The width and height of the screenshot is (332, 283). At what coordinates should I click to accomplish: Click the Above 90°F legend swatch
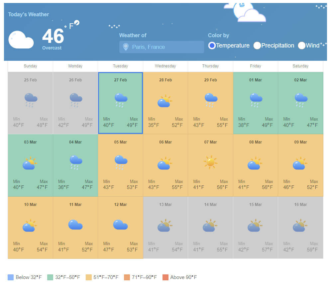(166, 277)
